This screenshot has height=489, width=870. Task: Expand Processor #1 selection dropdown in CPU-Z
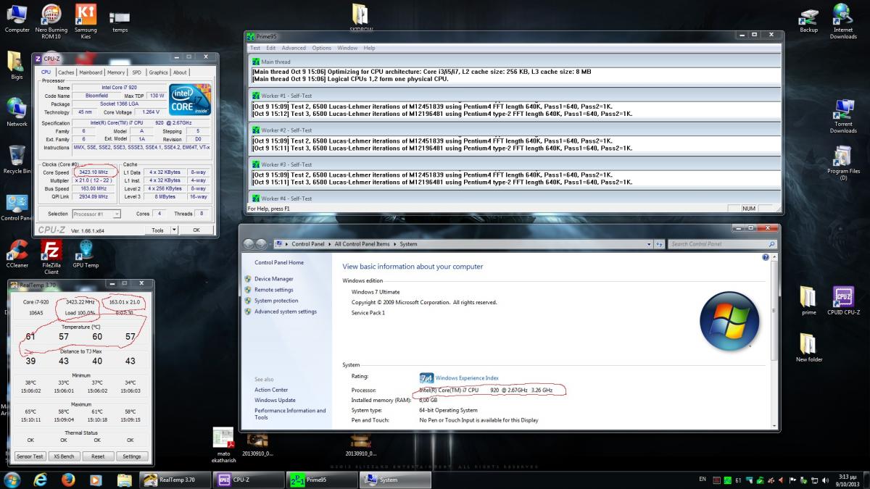click(117, 214)
